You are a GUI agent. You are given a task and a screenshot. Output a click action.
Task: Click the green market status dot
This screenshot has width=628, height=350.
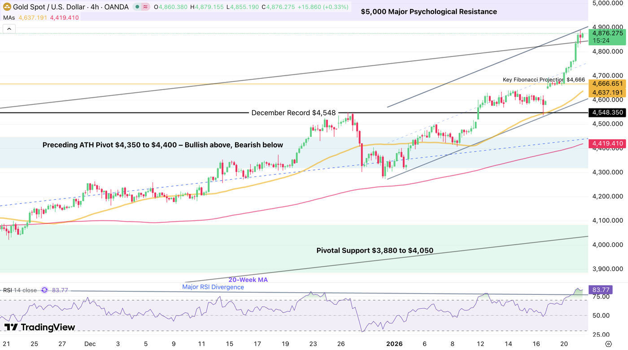[x=136, y=7]
